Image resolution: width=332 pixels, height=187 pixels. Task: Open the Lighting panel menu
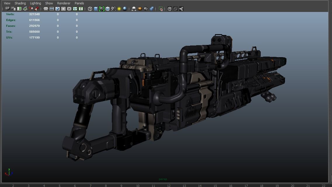pos(35,3)
